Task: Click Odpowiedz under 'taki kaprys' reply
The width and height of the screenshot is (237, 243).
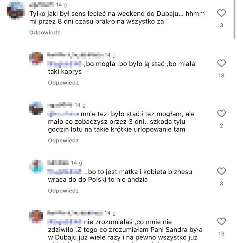Action: 63,83
